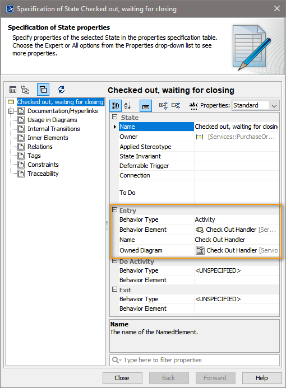Select Internal Transitions in the tree
Screen dimensions: 286x388
53,129
